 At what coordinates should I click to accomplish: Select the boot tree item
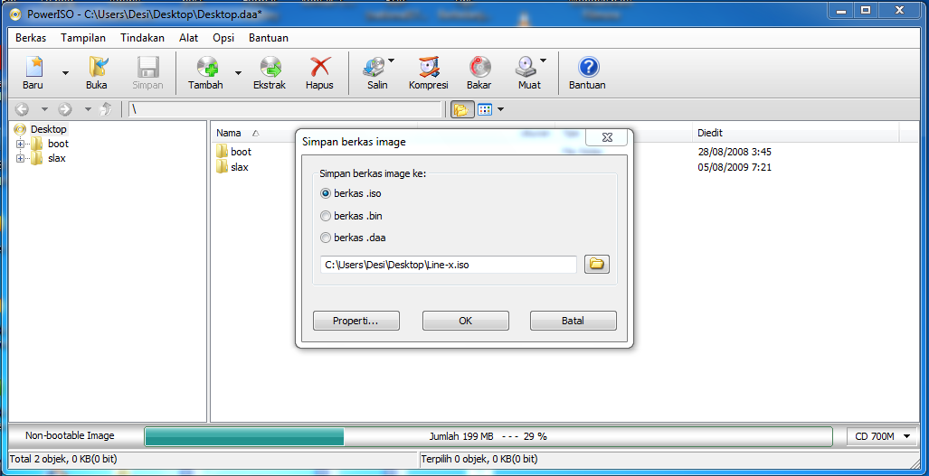(x=58, y=144)
